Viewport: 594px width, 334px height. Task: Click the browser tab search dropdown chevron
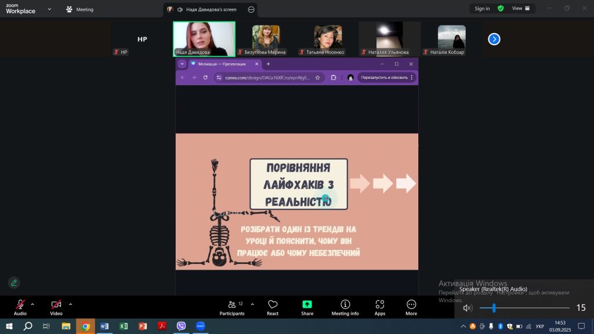click(x=182, y=64)
